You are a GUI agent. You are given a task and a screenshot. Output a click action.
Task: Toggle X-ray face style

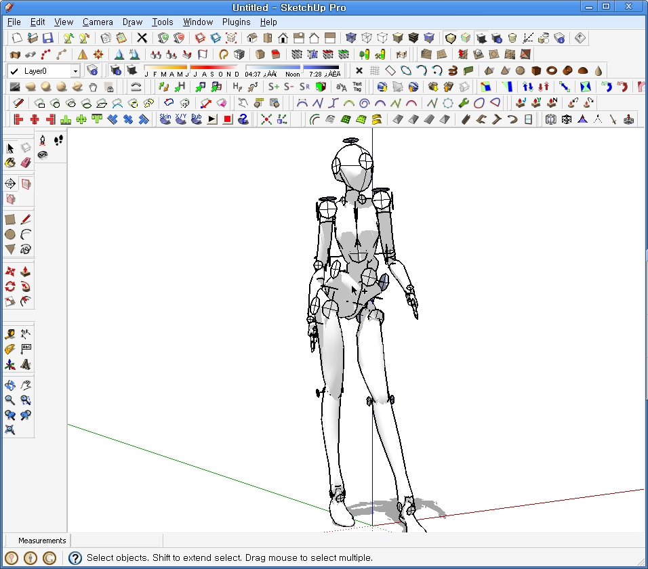(351, 38)
